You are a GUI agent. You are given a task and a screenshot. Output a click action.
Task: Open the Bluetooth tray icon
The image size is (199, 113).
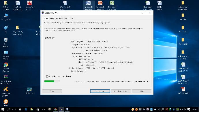click(174, 109)
